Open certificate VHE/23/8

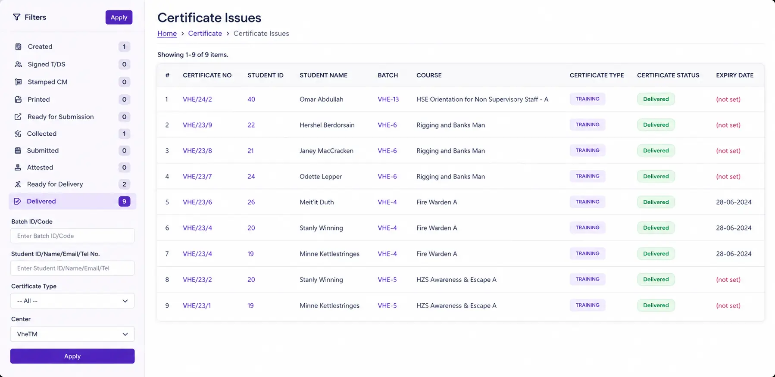(197, 151)
